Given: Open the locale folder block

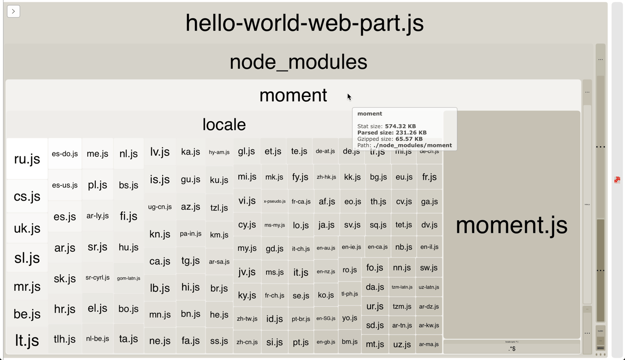Looking at the screenshot, I should coord(224,125).
